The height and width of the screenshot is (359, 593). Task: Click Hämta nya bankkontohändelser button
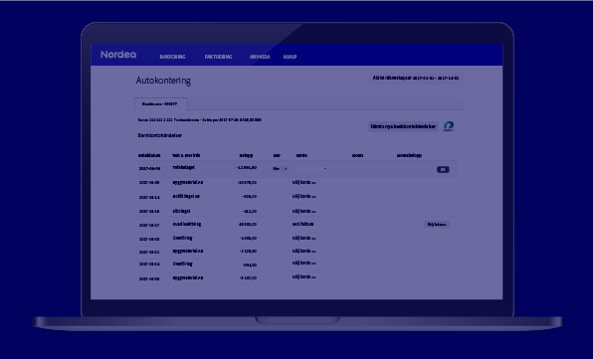403,126
